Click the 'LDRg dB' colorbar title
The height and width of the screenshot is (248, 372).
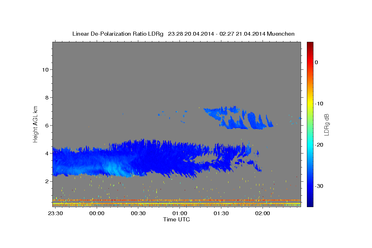coord(326,124)
